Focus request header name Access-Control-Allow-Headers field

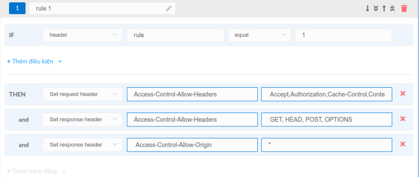(192, 94)
